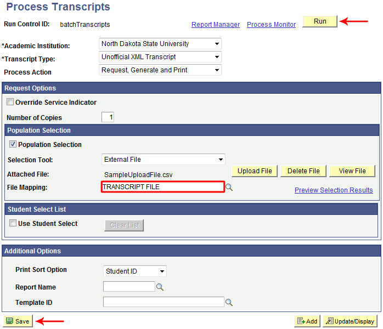Enable the Use Student Select checkbox
Image resolution: width=383 pixels, height=329 pixels.
[x=13, y=224]
